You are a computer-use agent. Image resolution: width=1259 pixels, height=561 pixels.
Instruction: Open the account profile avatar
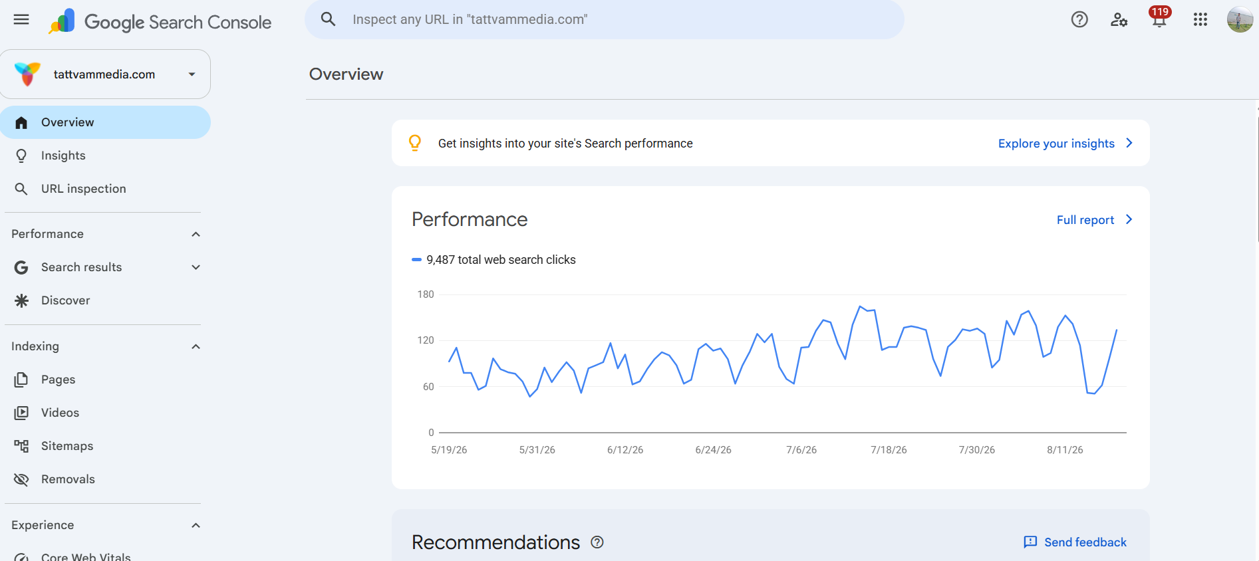(1240, 19)
